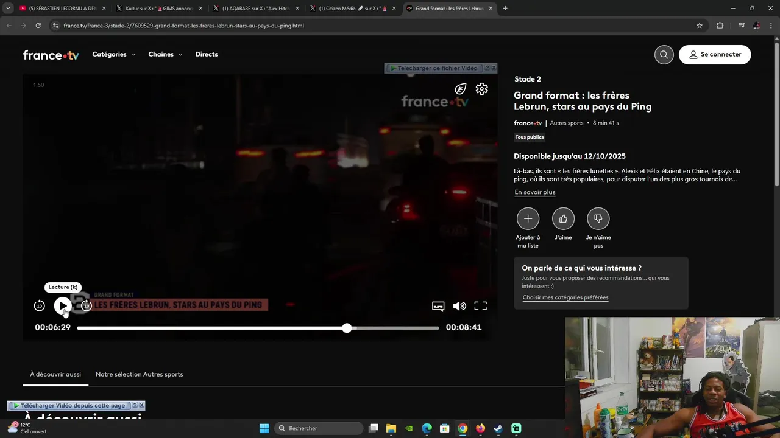Open Task View on the taskbar
780x438 pixels.
coord(374,428)
